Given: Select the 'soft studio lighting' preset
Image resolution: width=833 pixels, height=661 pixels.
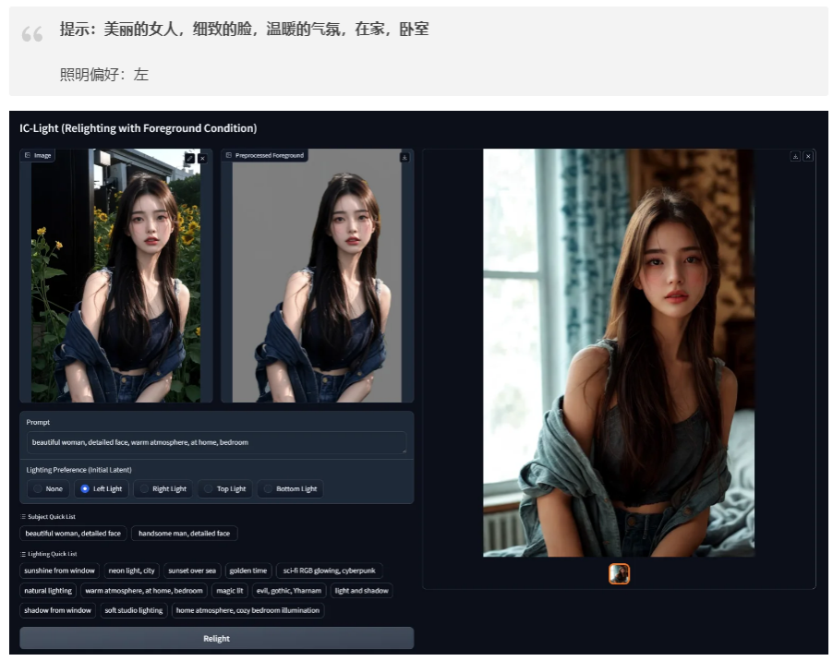Looking at the screenshot, I should (x=134, y=610).
